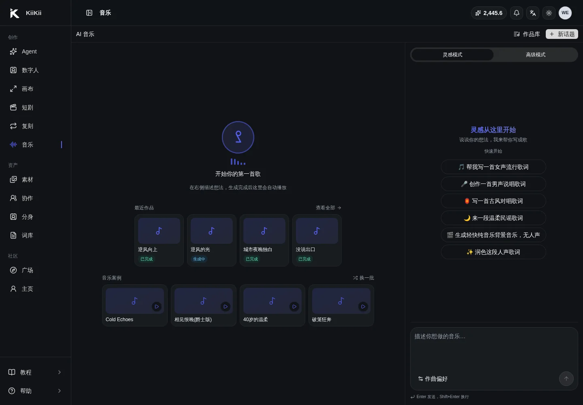The height and width of the screenshot is (405, 583).
Task: Expand the 教程 menu
Action: point(36,372)
